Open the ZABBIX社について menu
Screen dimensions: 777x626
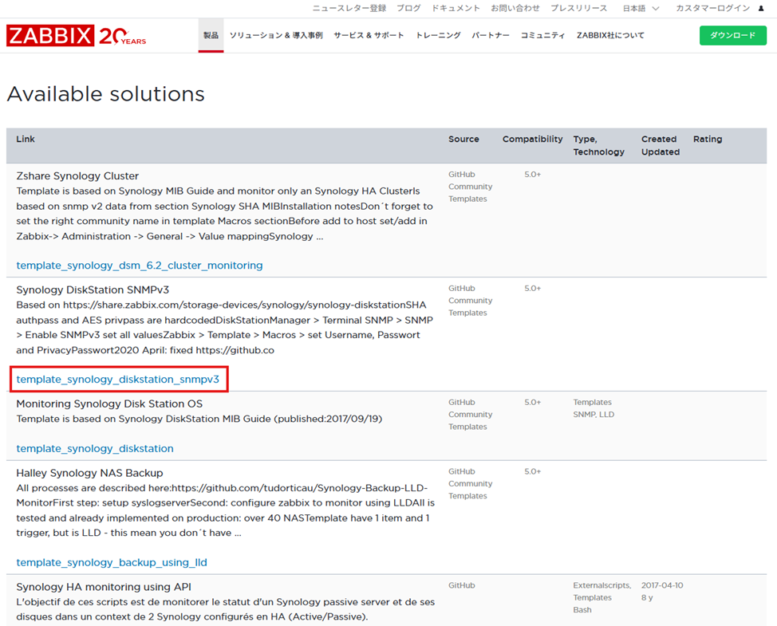coord(610,36)
